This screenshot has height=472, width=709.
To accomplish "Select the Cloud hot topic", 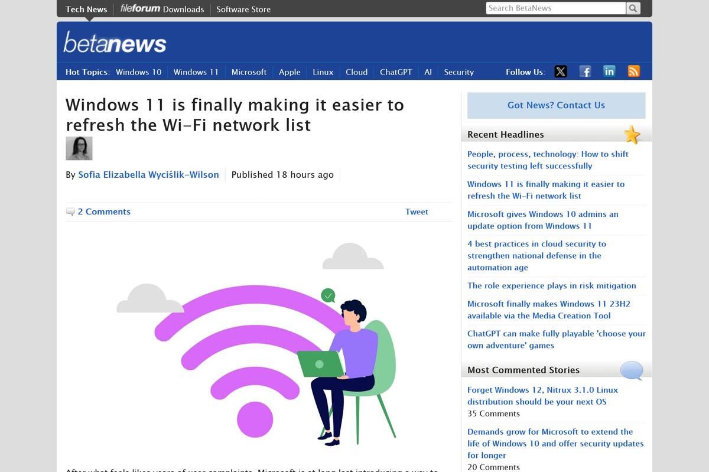I will [356, 72].
